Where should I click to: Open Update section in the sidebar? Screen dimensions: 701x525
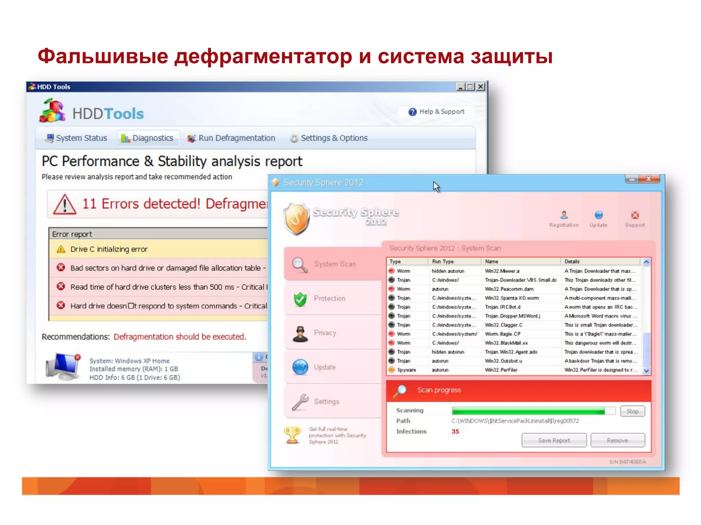pyautogui.click(x=333, y=367)
